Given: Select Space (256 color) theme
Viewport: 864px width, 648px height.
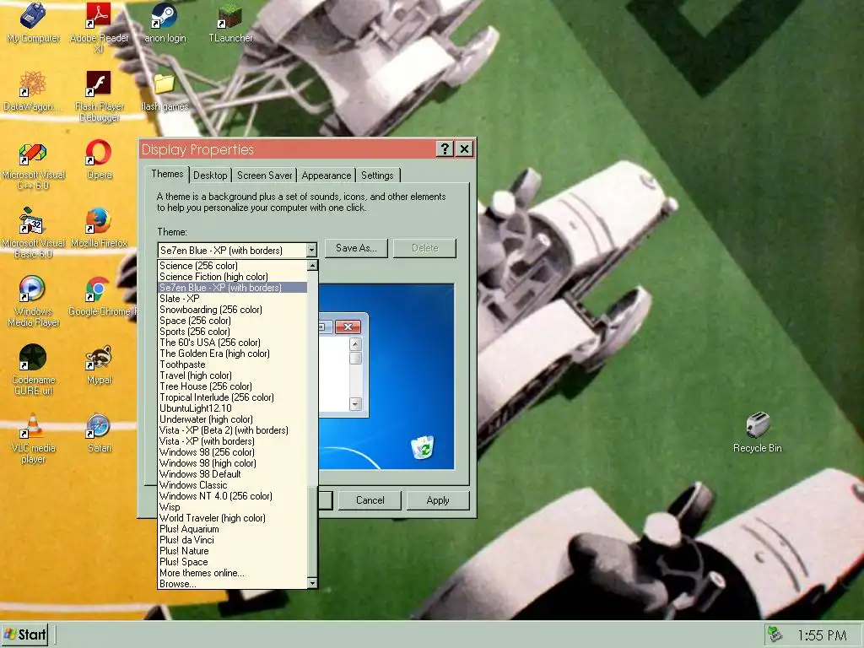Looking at the screenshot, I should pos(233,321).
